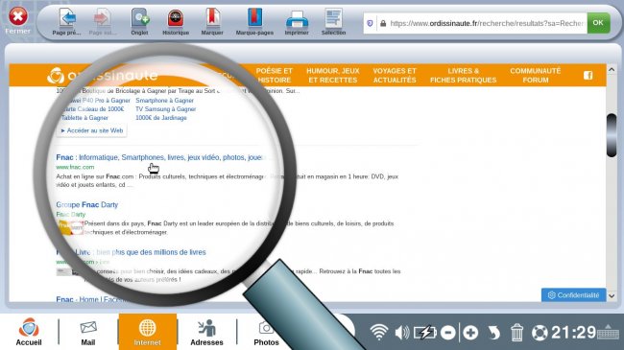The height and width of the screenshot is (350, 624).
Task: Open the Groupe Fnac Darty result
Action: [87, 205]
